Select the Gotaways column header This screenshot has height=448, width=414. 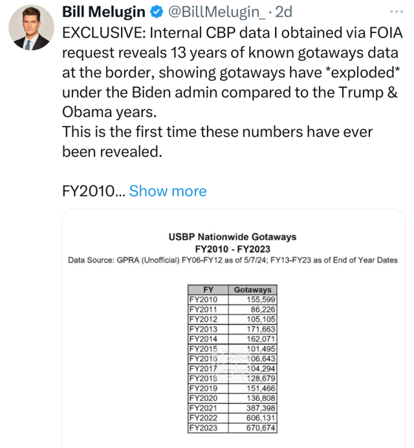[x=252, y=290]
